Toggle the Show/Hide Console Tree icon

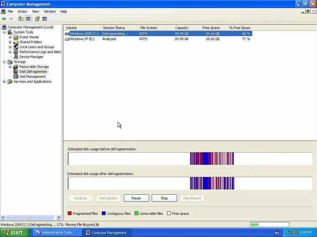pyautogui.click(x=28, y=19)
